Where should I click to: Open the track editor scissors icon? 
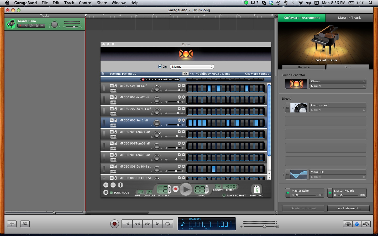[x=25, y=224]
